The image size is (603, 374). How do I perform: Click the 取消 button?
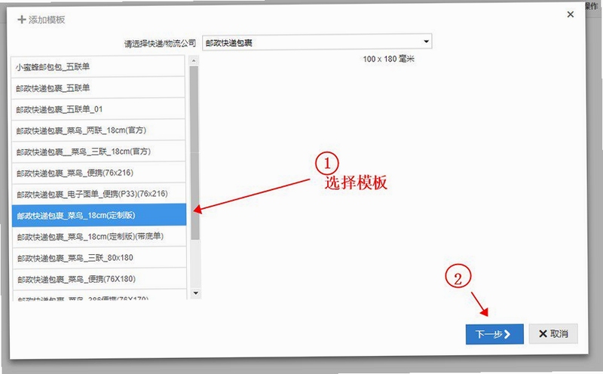coord(553,333)
